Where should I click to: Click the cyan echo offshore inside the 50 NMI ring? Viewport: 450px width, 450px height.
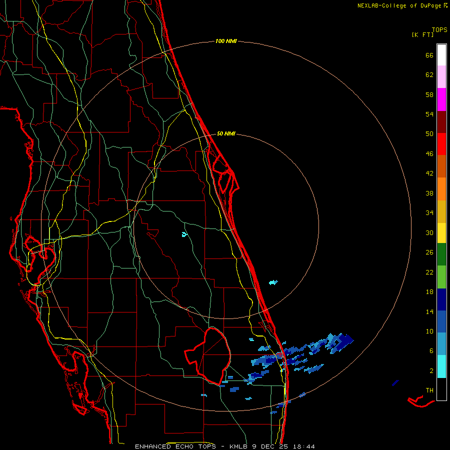(x=273, y=282)
